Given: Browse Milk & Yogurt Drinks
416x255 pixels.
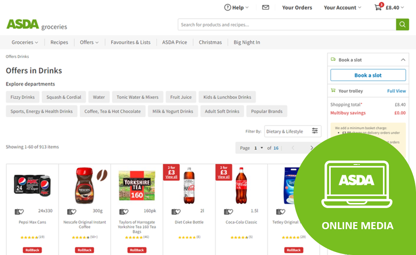Looking at the screenshot, I should (x=173, y=111).
